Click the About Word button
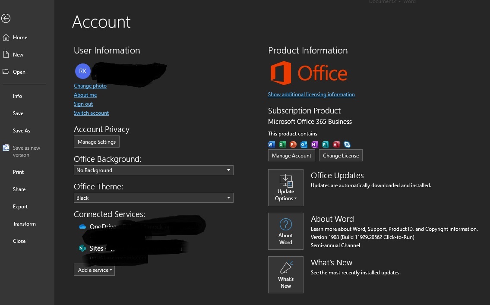This screenshot has height=305, width=490. click(x=286, y=231)
